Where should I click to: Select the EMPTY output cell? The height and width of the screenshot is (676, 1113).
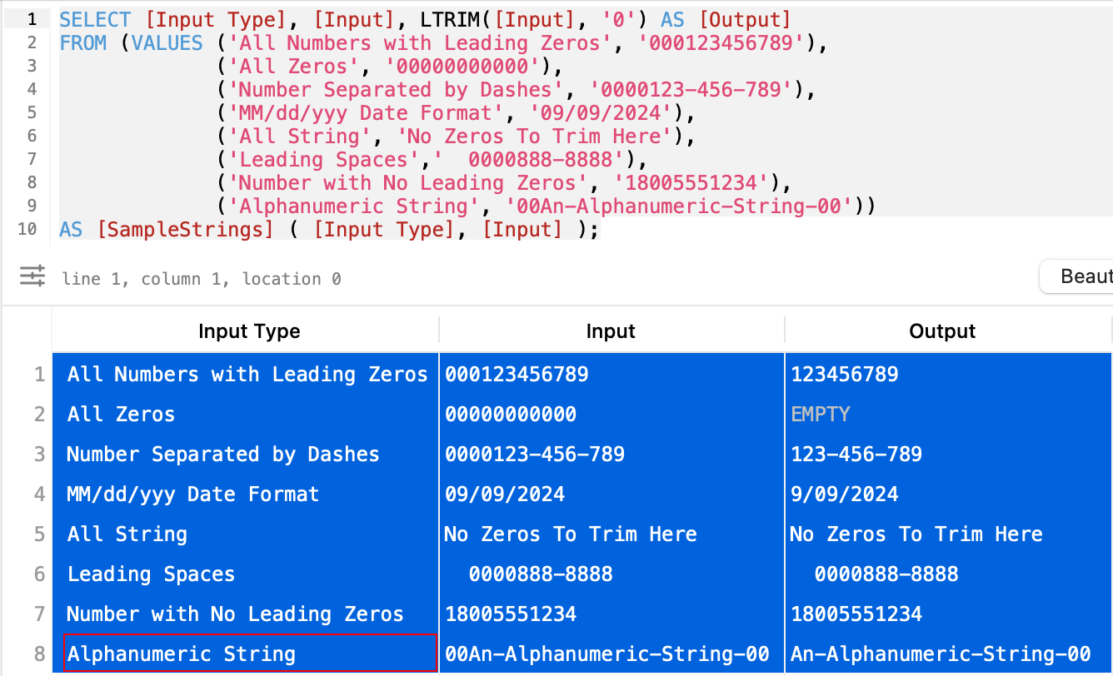tap(821, 415)
